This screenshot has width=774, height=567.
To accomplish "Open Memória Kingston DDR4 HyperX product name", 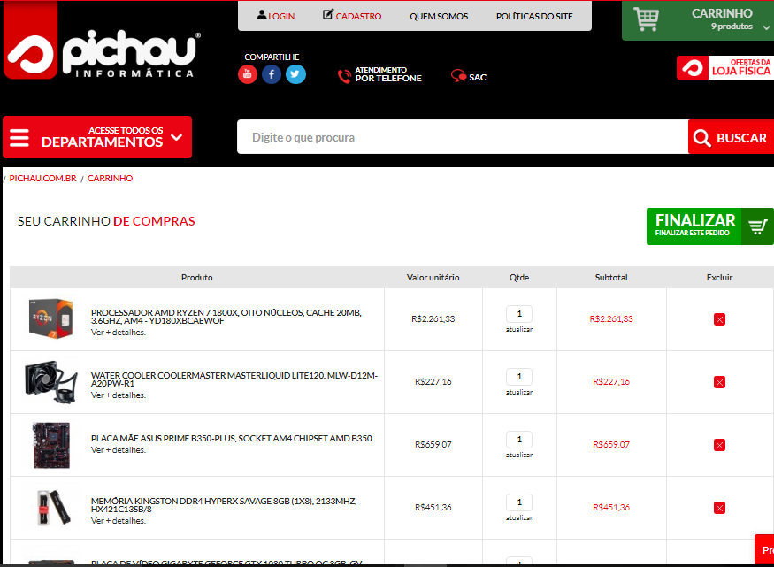I will 224,505.
